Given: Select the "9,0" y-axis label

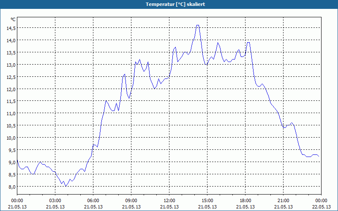Looking at the screenshot, I should pos(12,162).
